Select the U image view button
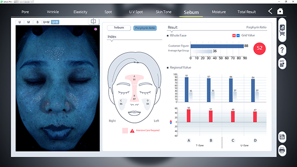The image size is (297, 167). 20,22
